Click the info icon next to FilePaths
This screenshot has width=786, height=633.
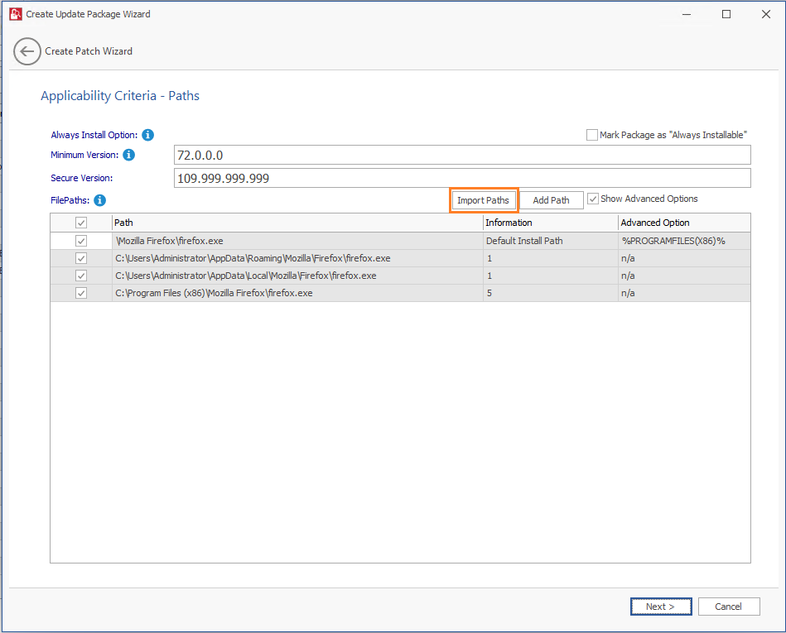coord(99,200)
